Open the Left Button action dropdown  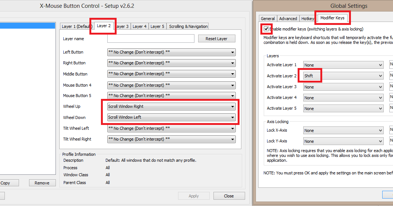[171, 52]
